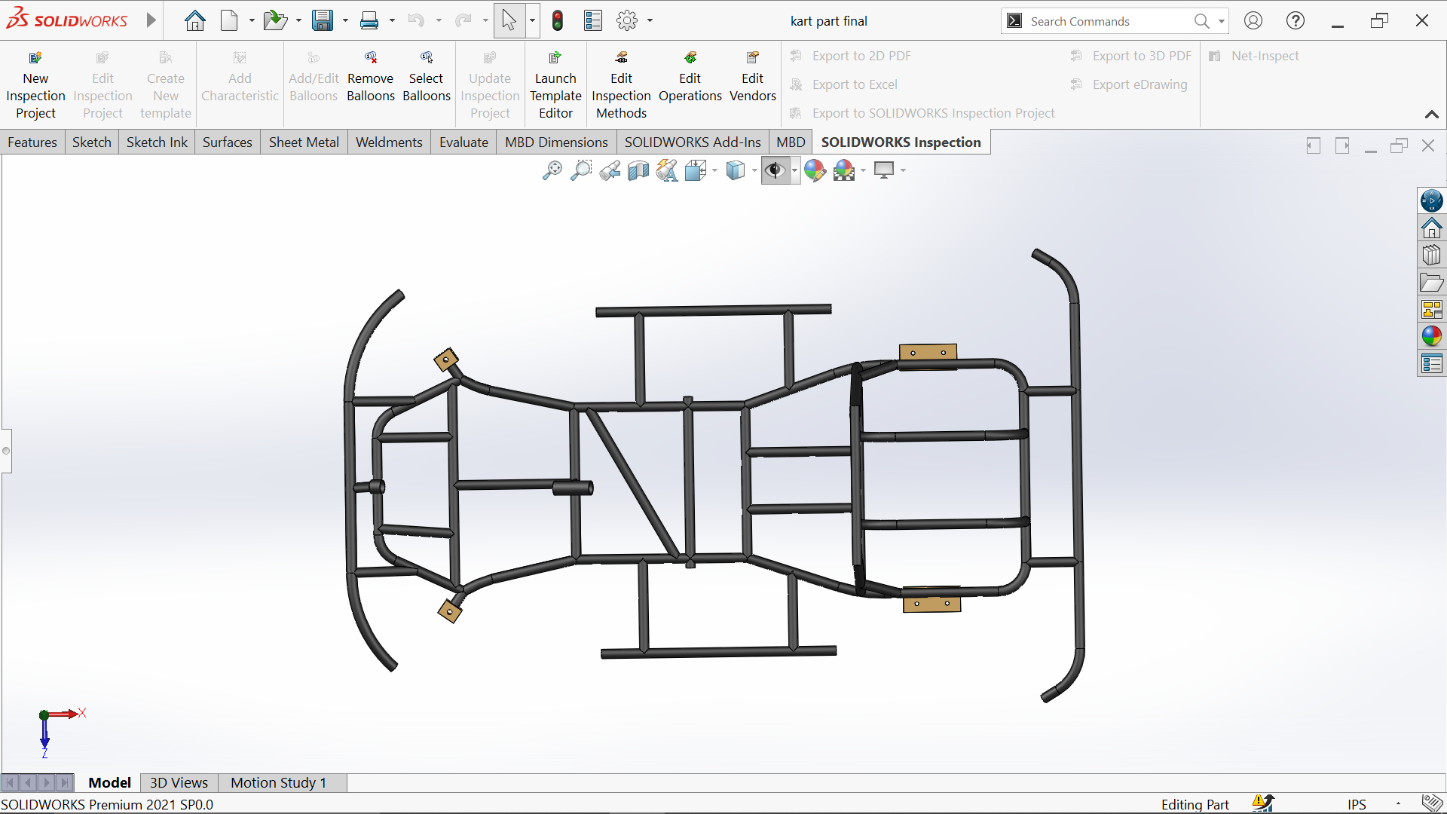Activate Section View tool
The width and height of the screenshot is (1447, 814).
pyautogui.click(x=638, y=171)
